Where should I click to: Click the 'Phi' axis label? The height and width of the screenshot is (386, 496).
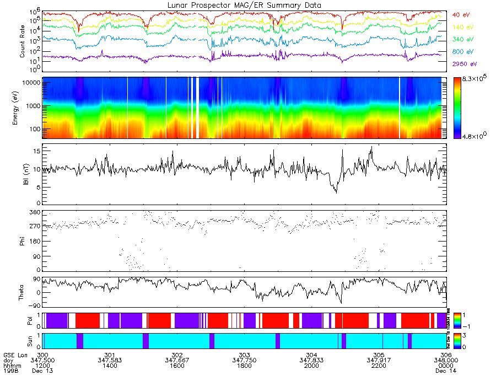tap(22, 240)
